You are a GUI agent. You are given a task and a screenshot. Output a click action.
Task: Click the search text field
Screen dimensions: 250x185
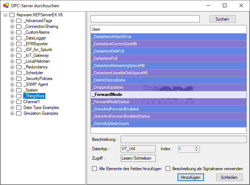point(145,19)
